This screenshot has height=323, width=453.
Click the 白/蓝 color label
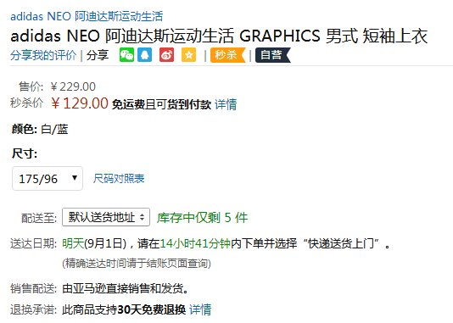(54, 129)
